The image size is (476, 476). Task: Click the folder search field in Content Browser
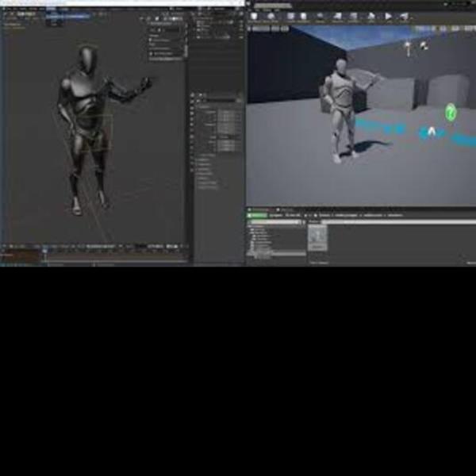click(x=276, y=222)
